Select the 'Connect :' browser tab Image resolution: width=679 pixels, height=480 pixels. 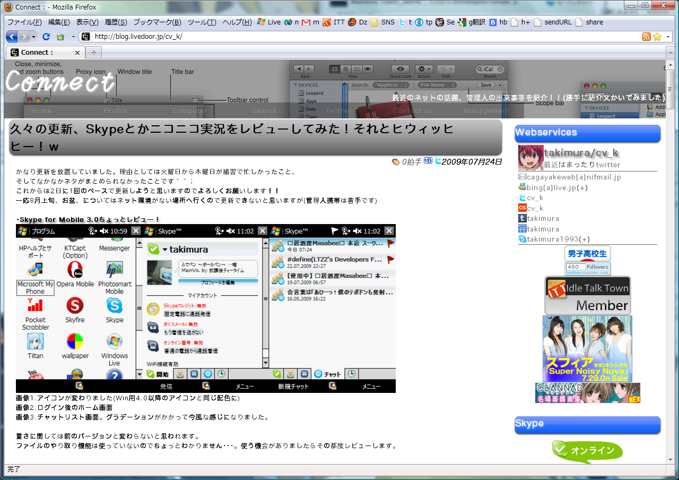46,53
